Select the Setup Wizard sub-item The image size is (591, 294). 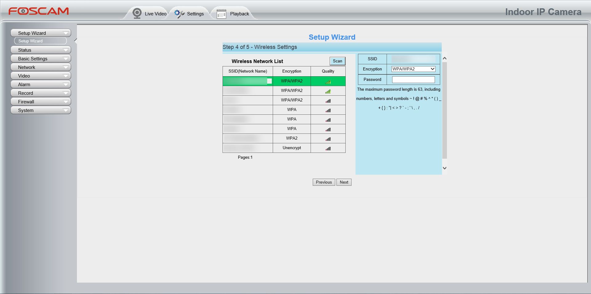(x=40, y=41)
